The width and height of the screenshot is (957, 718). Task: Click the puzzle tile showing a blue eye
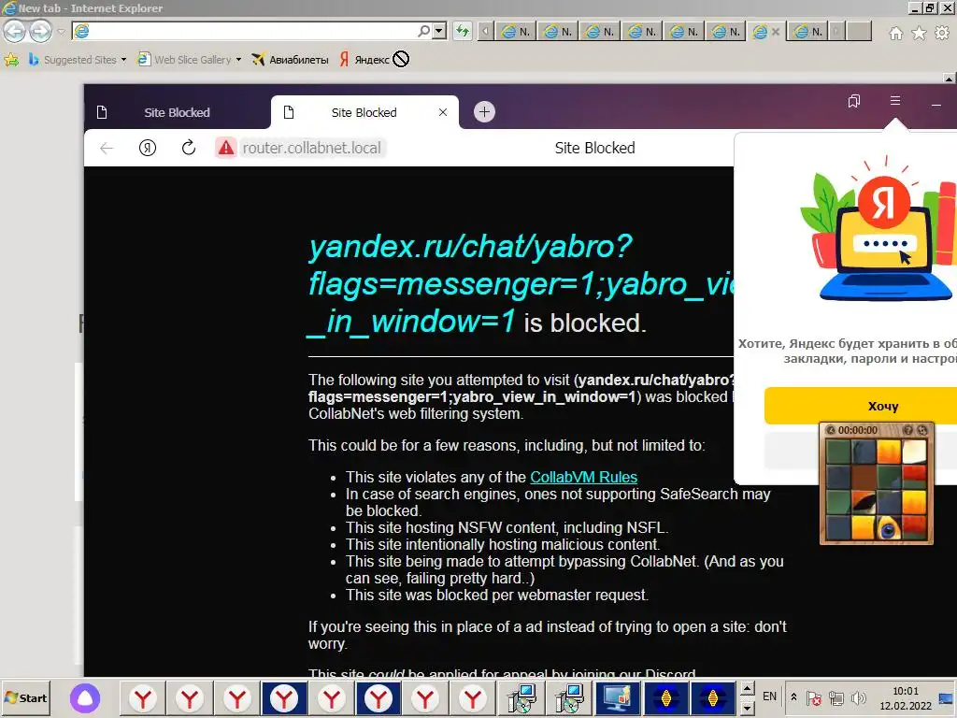pos(888,528)
